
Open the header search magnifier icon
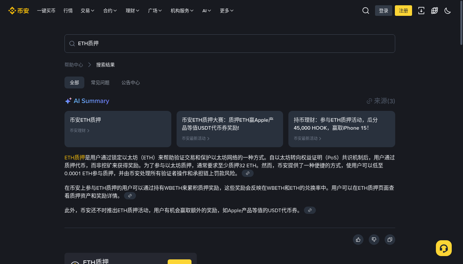pos(366,11)
